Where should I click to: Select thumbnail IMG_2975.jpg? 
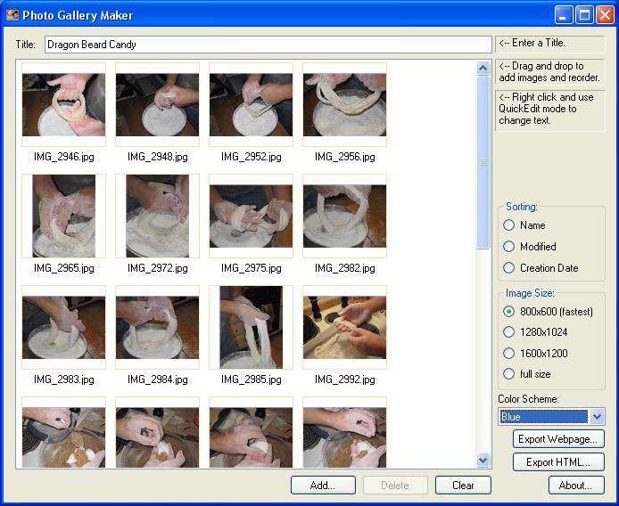251,216
